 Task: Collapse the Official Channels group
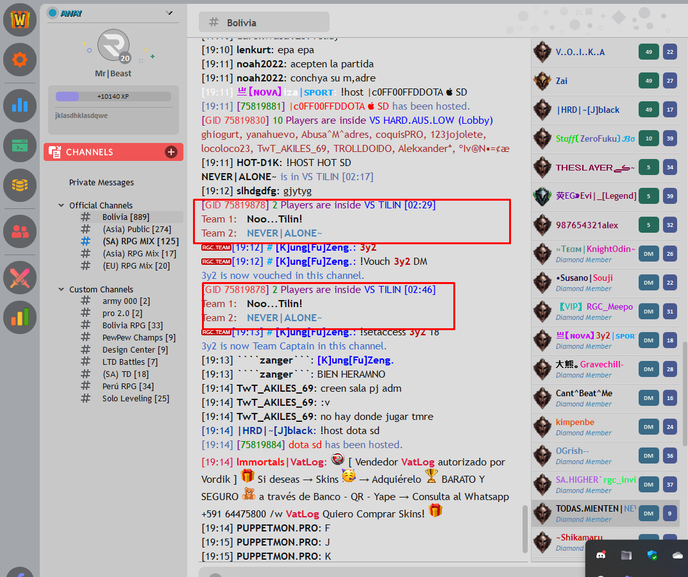(62, 205)
